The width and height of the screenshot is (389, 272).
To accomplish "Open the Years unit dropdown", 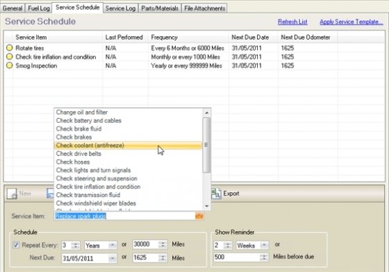I will [x=113, y=245].
